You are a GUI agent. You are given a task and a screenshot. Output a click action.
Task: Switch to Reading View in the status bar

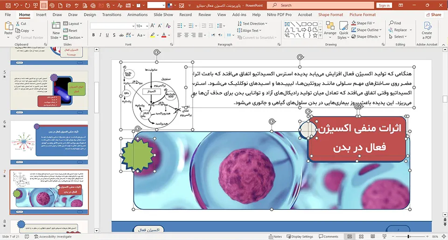(x=372, y=237)
